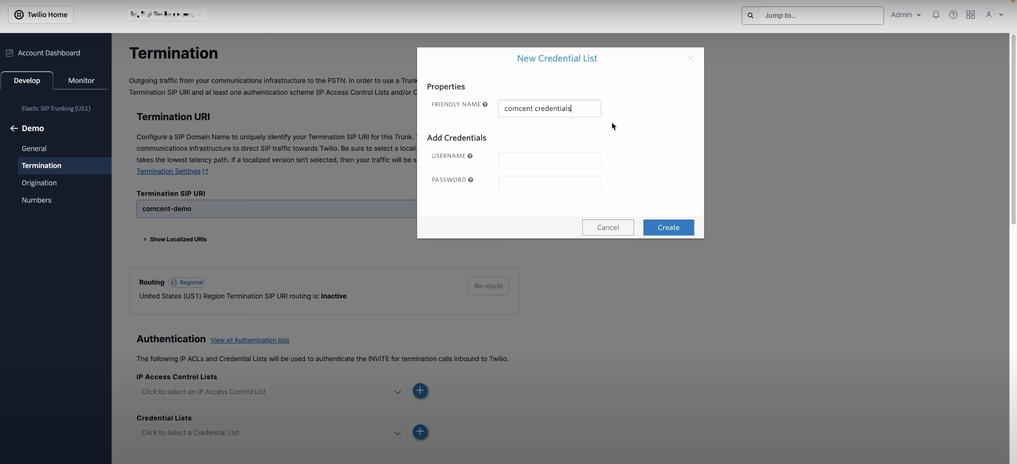This screenshot has height=464, width=1017.
Task: Open Account Dashboard in sidebar
Action: tap(49, 53)
